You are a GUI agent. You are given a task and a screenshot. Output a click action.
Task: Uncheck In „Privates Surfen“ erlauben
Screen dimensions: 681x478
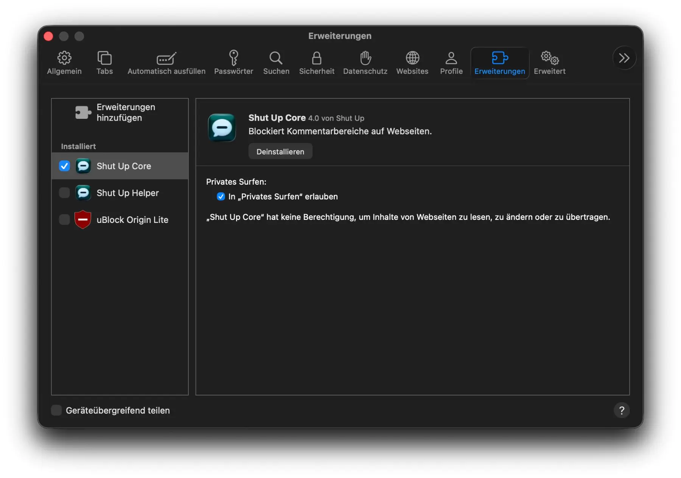[x=221, y=196]
